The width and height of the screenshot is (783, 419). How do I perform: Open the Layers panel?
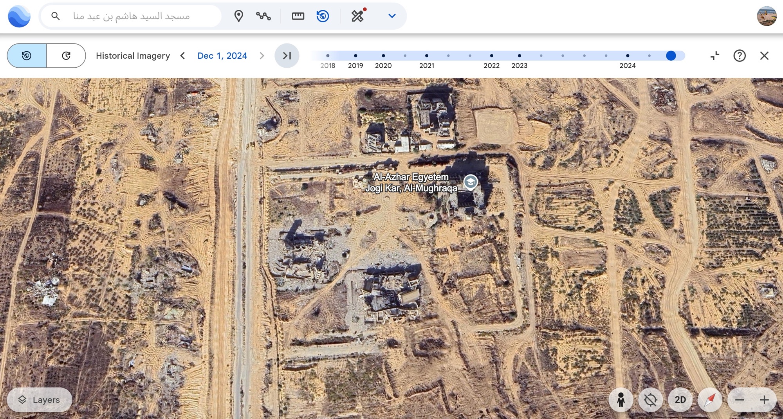click(x=40, y=400)
